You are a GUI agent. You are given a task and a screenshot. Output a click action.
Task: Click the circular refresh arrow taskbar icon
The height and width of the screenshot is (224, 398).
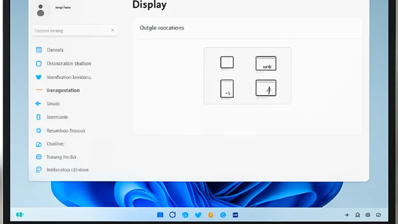coord(172,215)
